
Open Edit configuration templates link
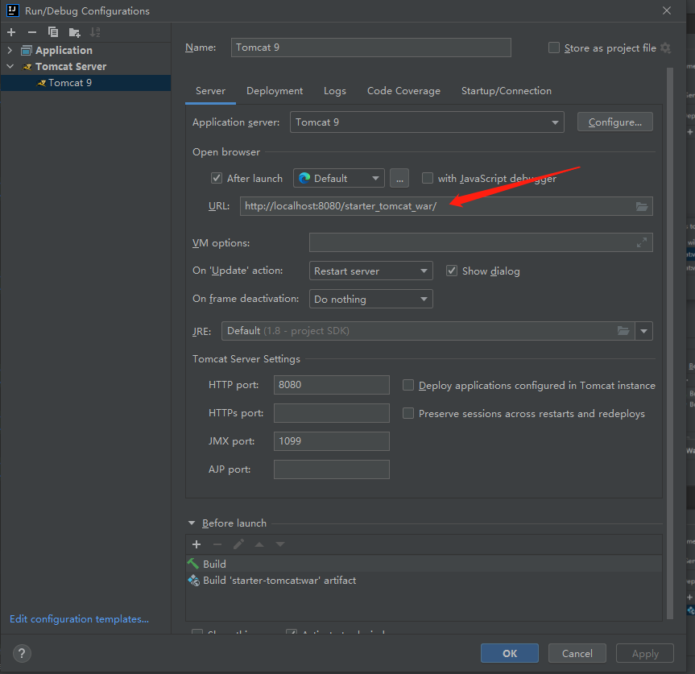[80, 619]
